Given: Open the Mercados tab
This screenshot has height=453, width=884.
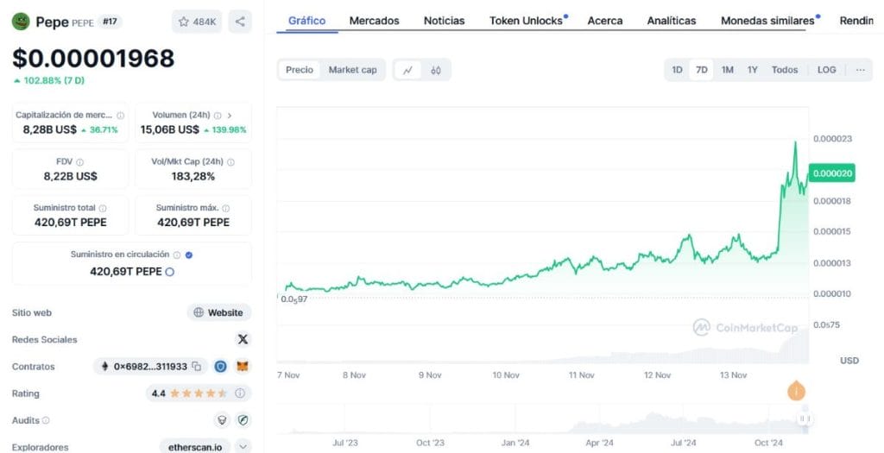Looking at the screenshot, I should [375, 21].
